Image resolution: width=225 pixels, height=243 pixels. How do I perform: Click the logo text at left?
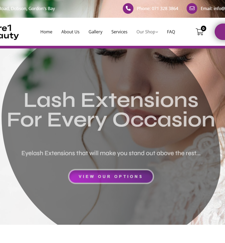[x=9, y=32]
